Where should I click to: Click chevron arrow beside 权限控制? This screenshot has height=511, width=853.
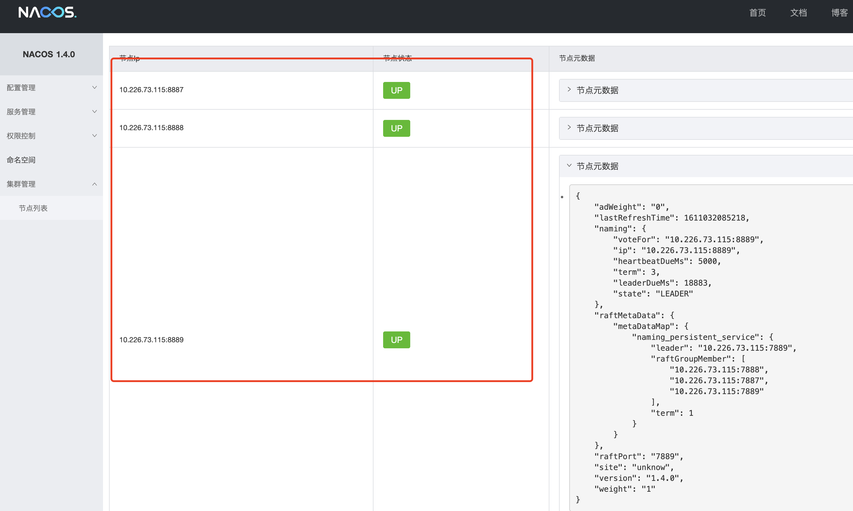94,136
